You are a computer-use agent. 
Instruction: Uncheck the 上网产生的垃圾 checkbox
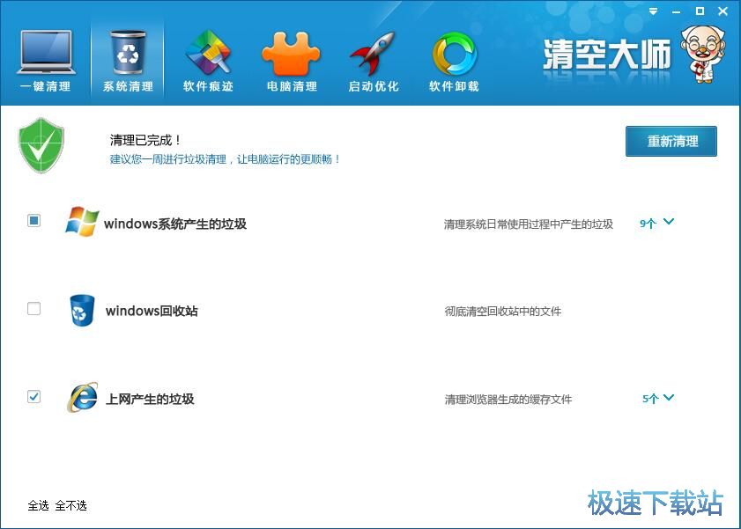pos(33,397)
